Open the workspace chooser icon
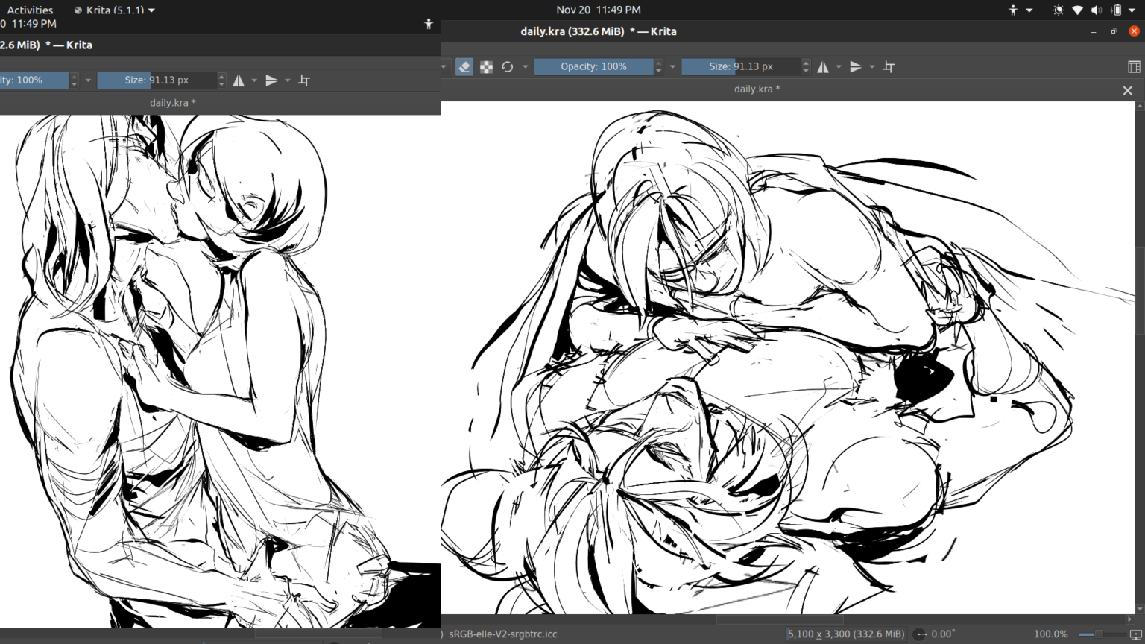 pyautogui.click(x=1134, y=67)
